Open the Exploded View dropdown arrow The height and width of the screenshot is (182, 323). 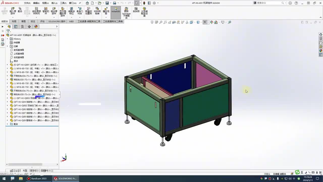pyautogui.click(x=106, y=17)
